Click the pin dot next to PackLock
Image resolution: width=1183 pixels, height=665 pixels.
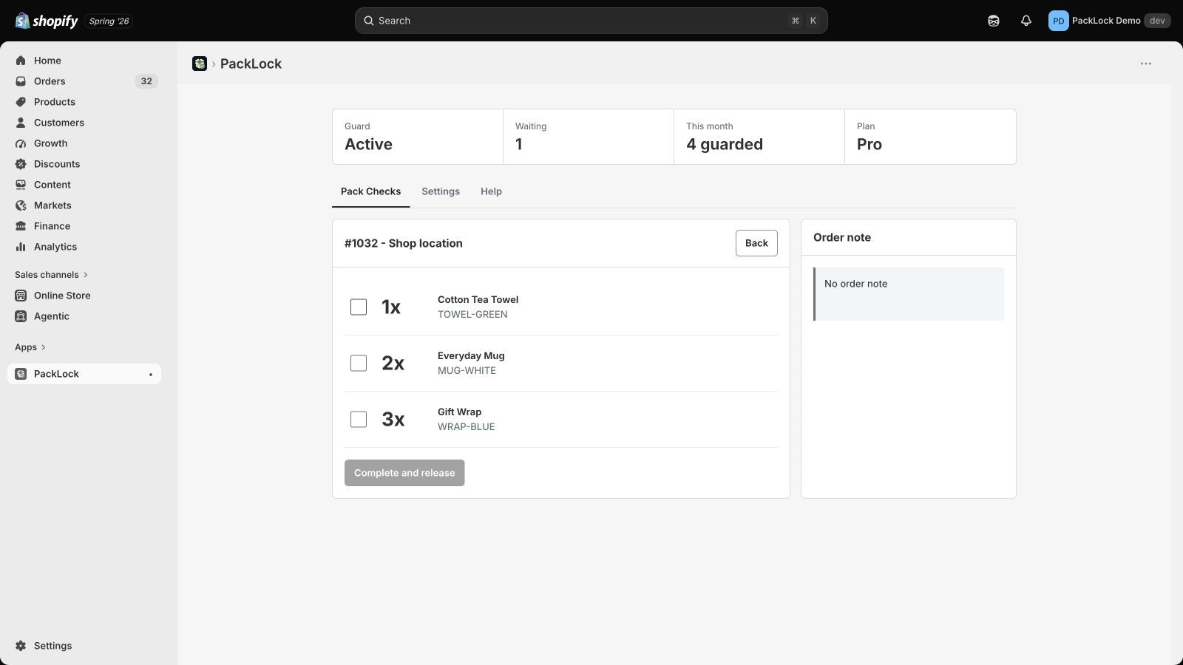click(151, 375)
